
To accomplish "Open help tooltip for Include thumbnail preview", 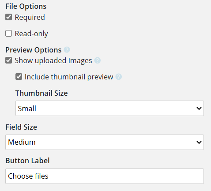I will (x=119, y=77).
